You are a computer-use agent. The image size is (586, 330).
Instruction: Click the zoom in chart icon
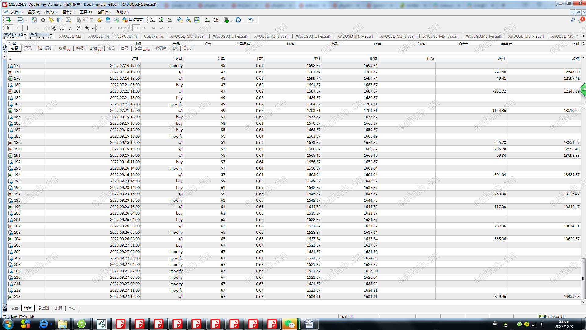[x=180, y=20]
